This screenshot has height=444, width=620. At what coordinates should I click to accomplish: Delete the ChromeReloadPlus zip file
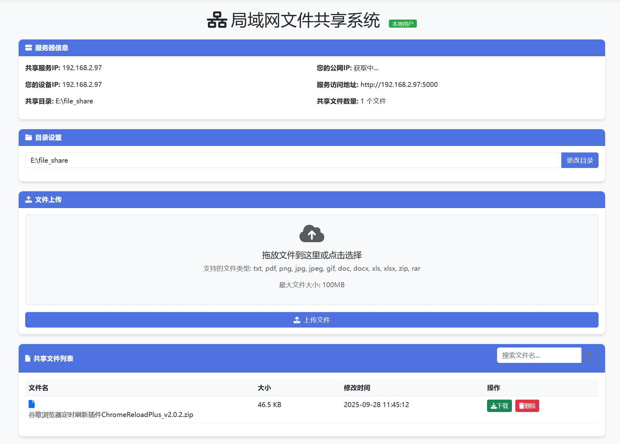click(x=527, y=406)
